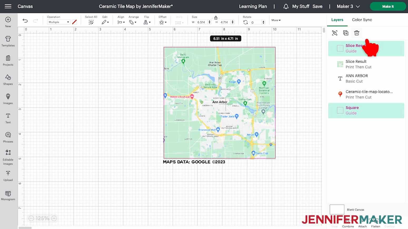Viewport: 408px width, 229px height.
Task: Click the rotate value stepper arrows
Action: (263, 22)
